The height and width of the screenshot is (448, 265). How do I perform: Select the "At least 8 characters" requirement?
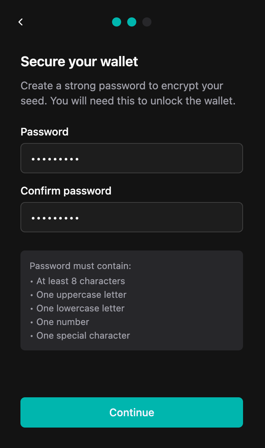coord(80,281)
